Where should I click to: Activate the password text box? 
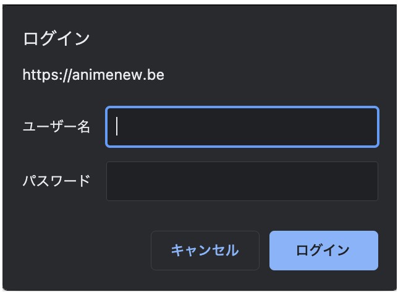[242, 181]
